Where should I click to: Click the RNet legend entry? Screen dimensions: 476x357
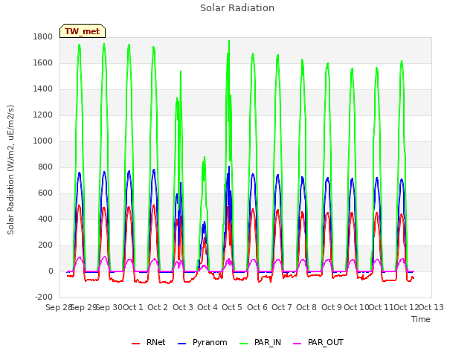(149, 342)
